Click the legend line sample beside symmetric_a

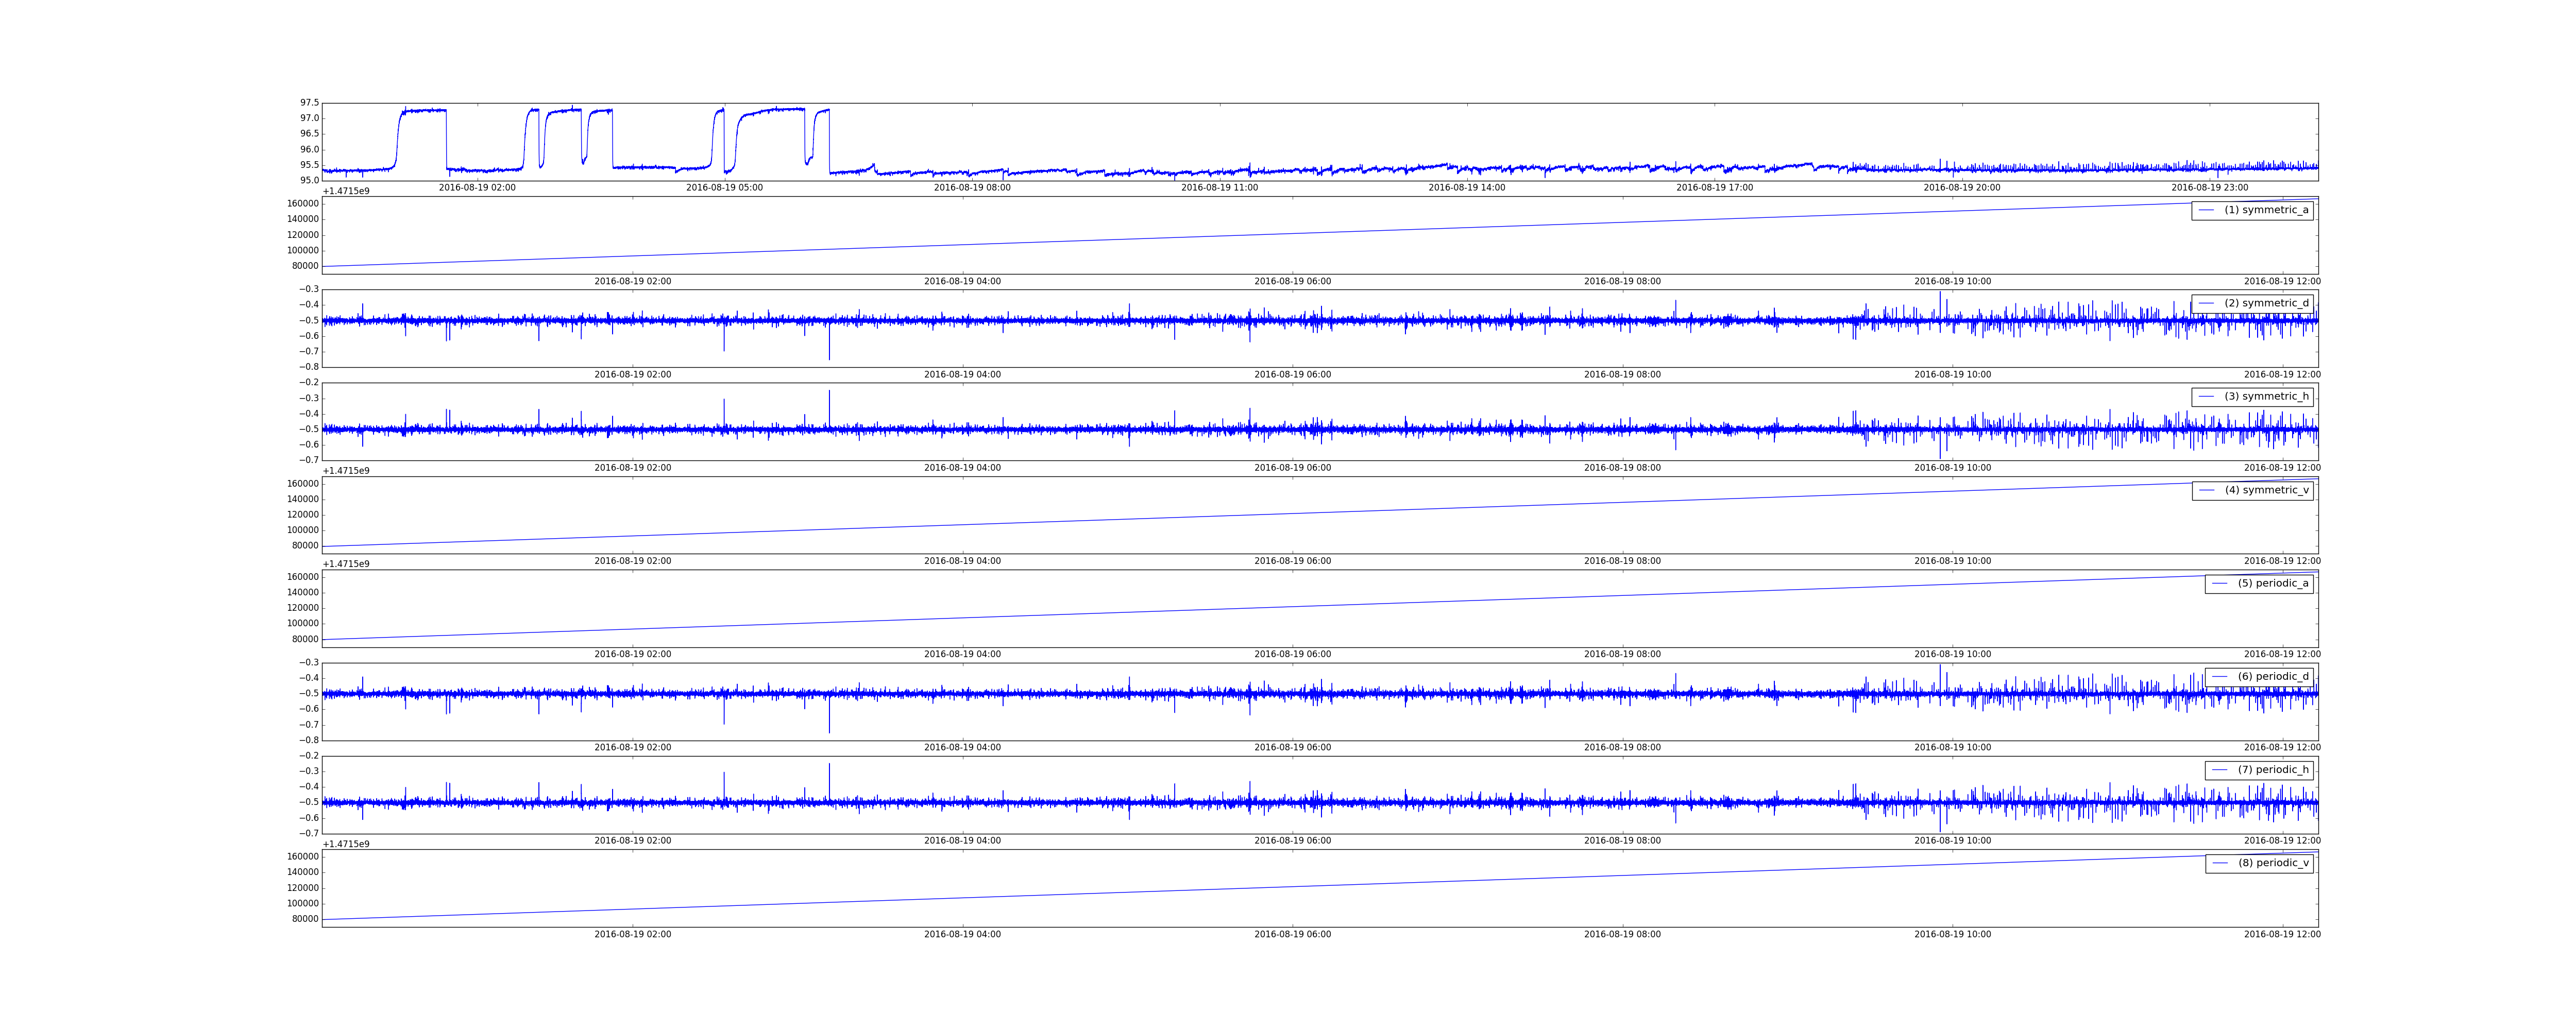2206,210
